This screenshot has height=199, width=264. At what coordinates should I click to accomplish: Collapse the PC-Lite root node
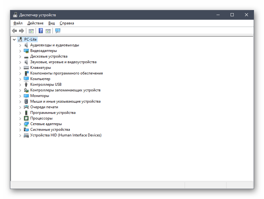coord(14,40)
